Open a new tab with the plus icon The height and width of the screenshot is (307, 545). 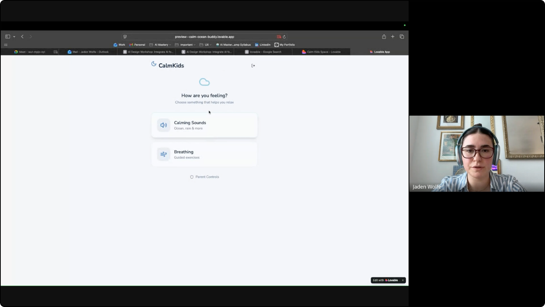coord(393,37)
